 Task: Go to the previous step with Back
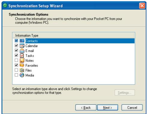(x=86, y=107)
